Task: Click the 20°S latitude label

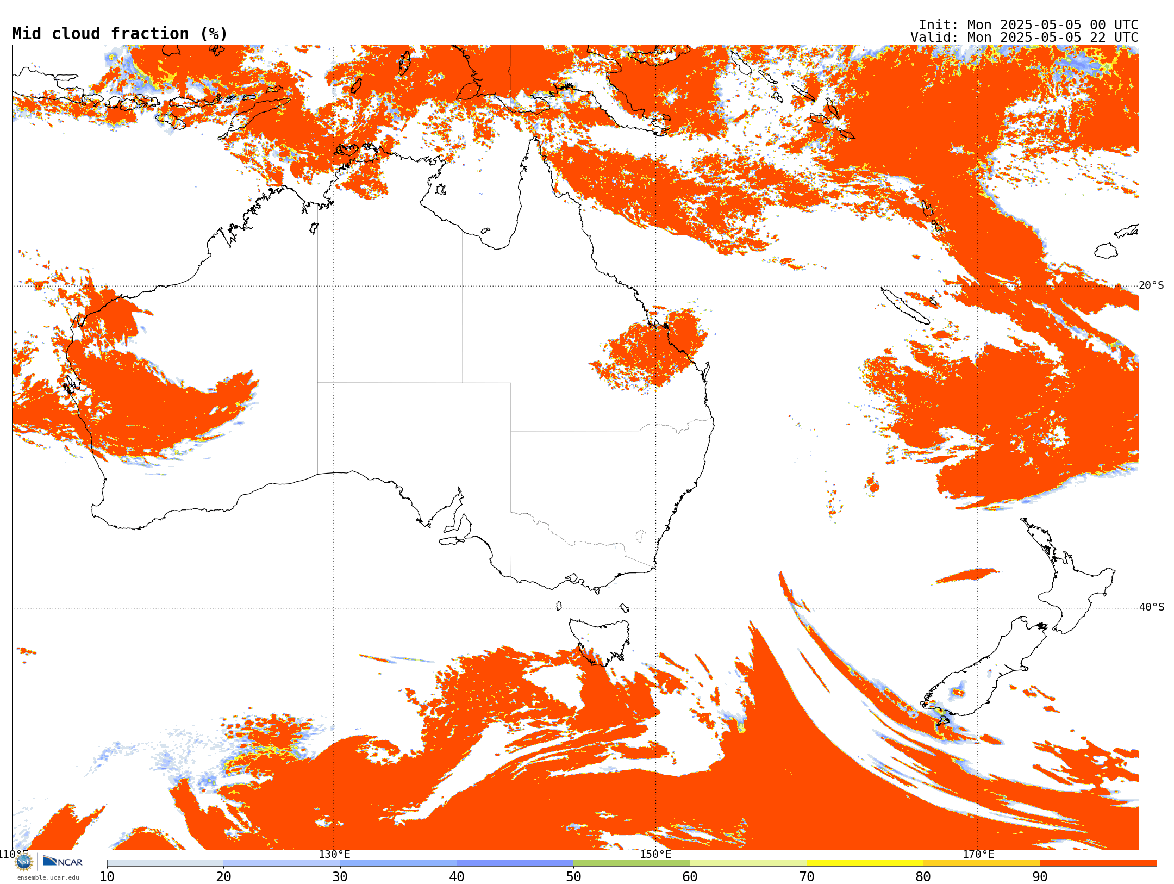Action: (1152, 285)
